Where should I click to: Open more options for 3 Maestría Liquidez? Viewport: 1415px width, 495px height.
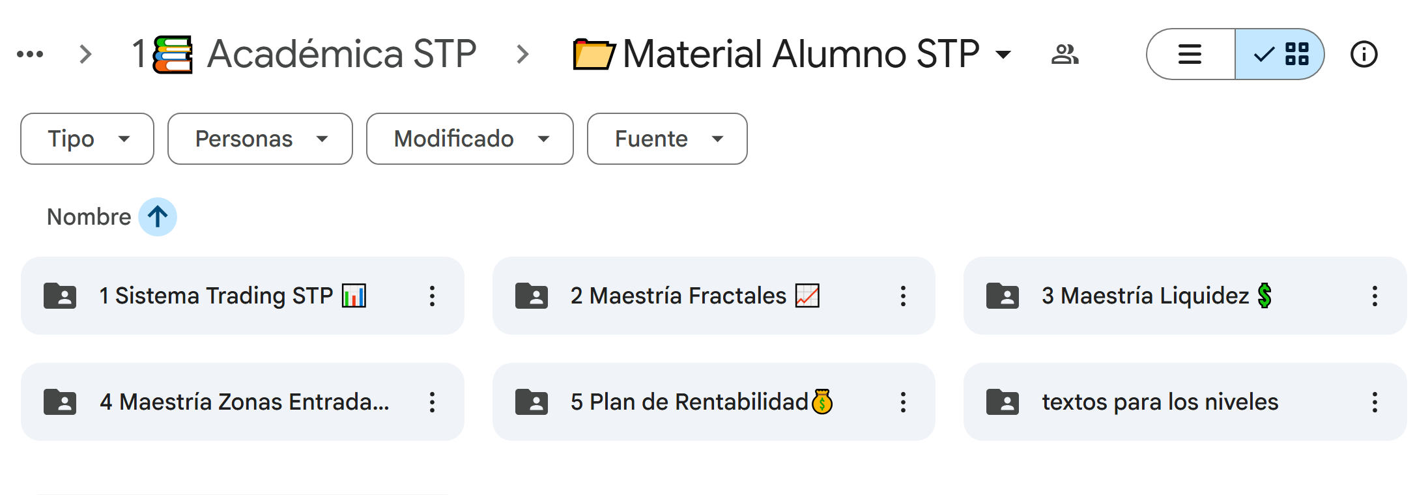point(1375,296)
